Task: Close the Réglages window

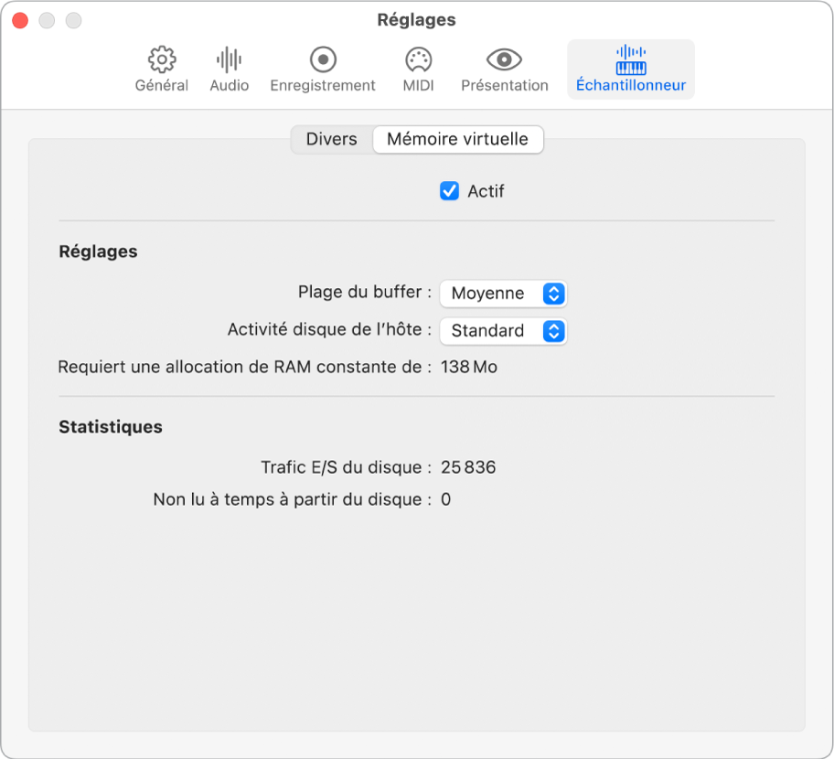Action: click(x=20, y=21)
